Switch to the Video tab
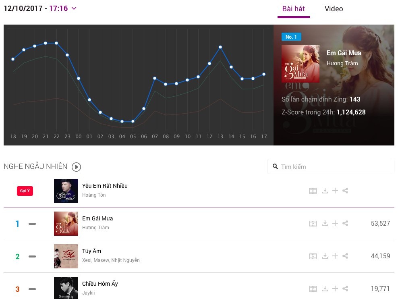Screen dimensions: 398x299 tap(334, 9)
